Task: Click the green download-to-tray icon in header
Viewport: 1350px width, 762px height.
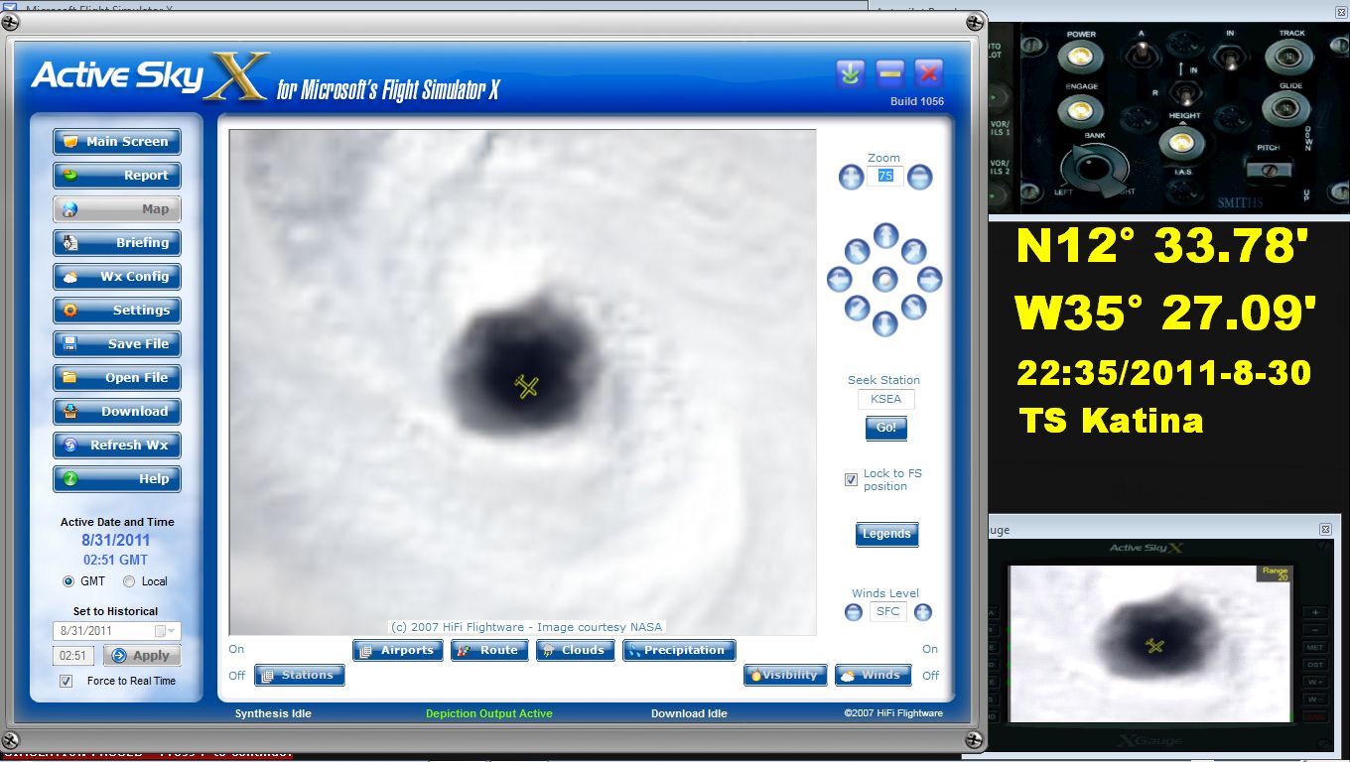Action: point(851,72)
